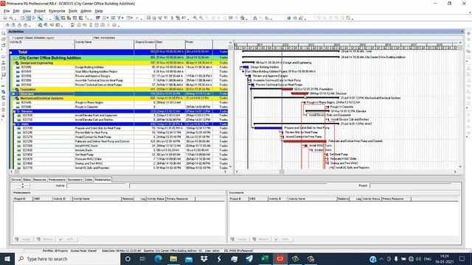The height and width of the screenshot is (265, 472).
Task: Collapse Design and Engineering WBS band
Action: [x=13, y=63]
